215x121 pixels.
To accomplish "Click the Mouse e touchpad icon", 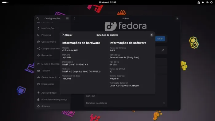I will point(38,64).
